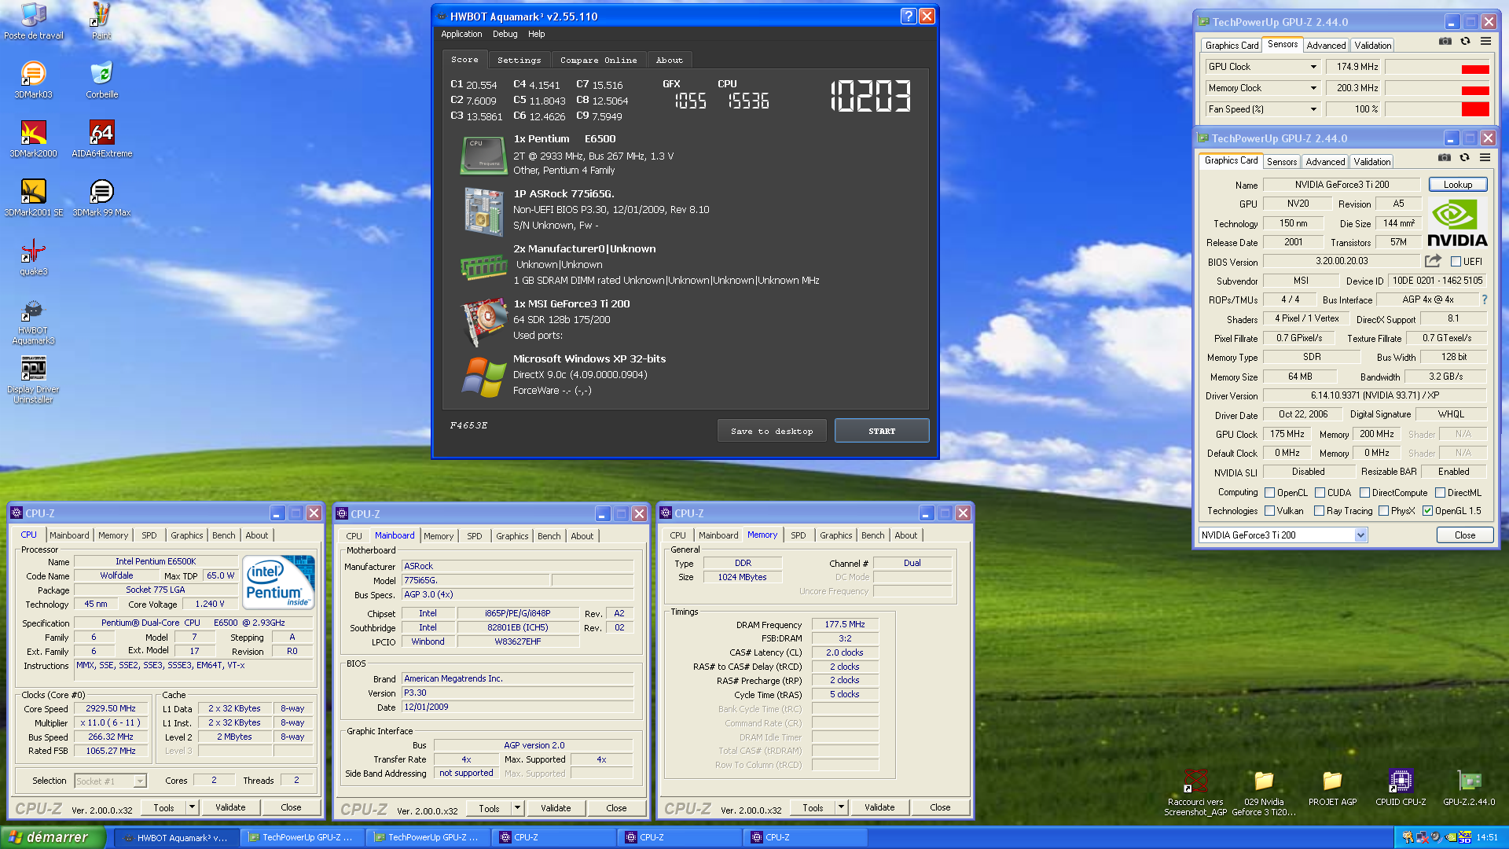Click the camera icon in GPU-Z Sensors window
The height and width of the screenshot is (849, 1509).
[1445, 42]
